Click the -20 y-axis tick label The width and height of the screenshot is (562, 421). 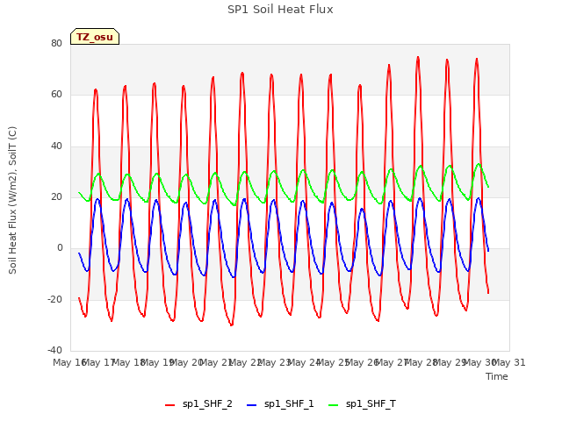[54, 299]
